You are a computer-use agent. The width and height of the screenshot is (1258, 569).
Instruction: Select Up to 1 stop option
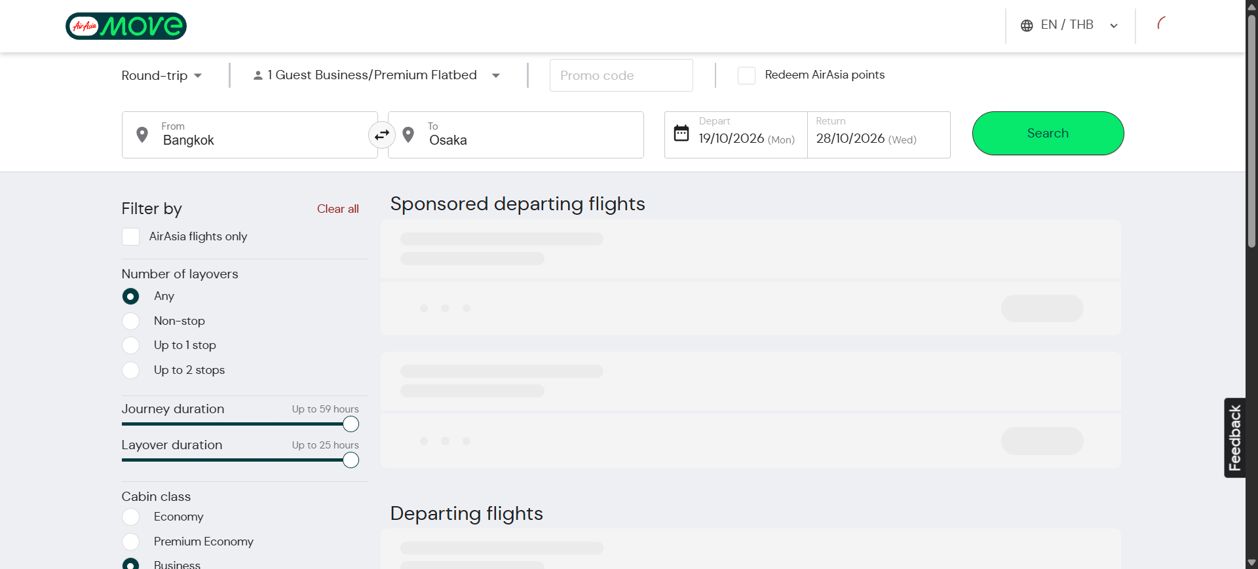coord(131,345)
